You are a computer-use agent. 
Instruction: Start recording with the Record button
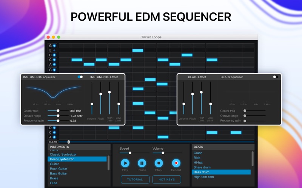pyautogui.click(x=176, y=163)
